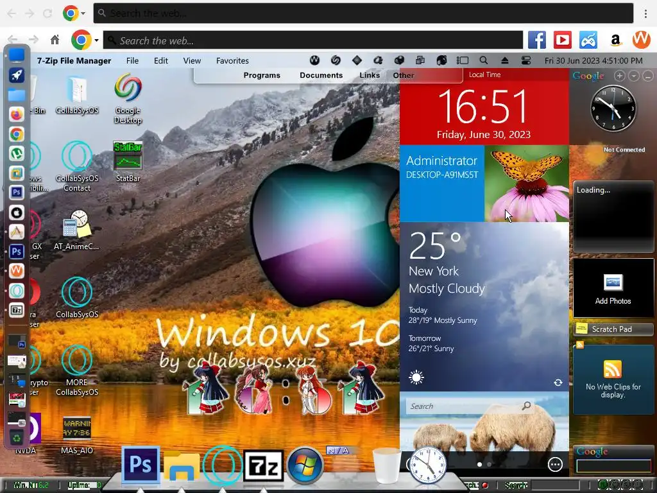Image resolution: width=657 pixels, height=493 pixels.
Task: Switch to the Links tab
Action: (x=370, y=76)
